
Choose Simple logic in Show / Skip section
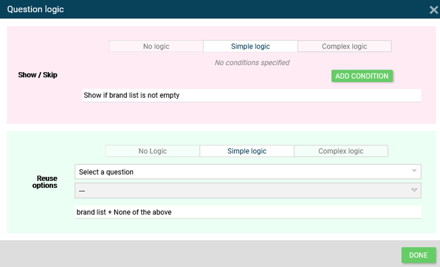pyautogui.click(x=250, y=47)
